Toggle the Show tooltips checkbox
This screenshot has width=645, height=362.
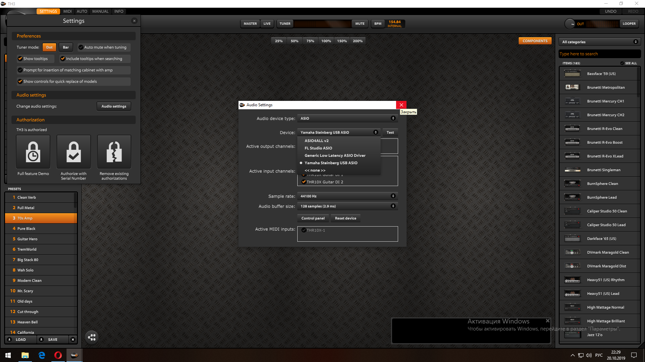pyautogui.click(x=20, y=59)
